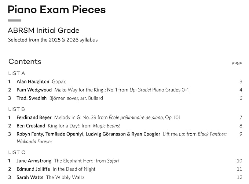
Task: Click the "LIST C" section heading
Action: pos(17,152)
